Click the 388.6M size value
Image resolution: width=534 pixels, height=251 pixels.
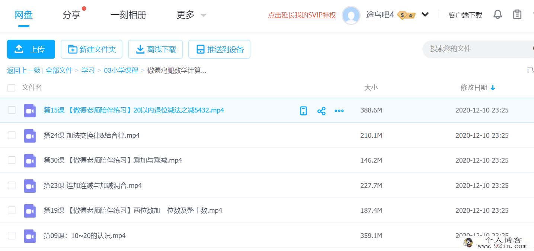[371, 110]
